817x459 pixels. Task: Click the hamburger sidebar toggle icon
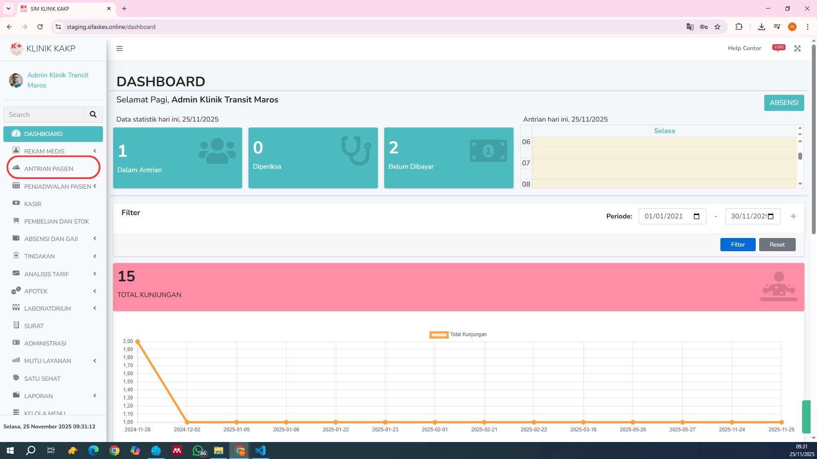click(120, 48)
